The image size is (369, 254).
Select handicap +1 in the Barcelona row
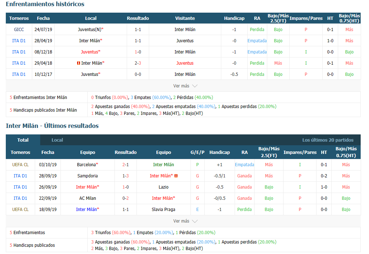219,165
